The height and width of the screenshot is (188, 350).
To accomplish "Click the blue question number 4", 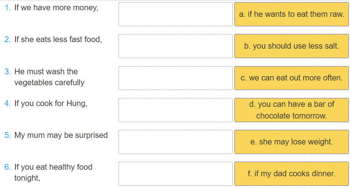I will [x=8, y=104].
